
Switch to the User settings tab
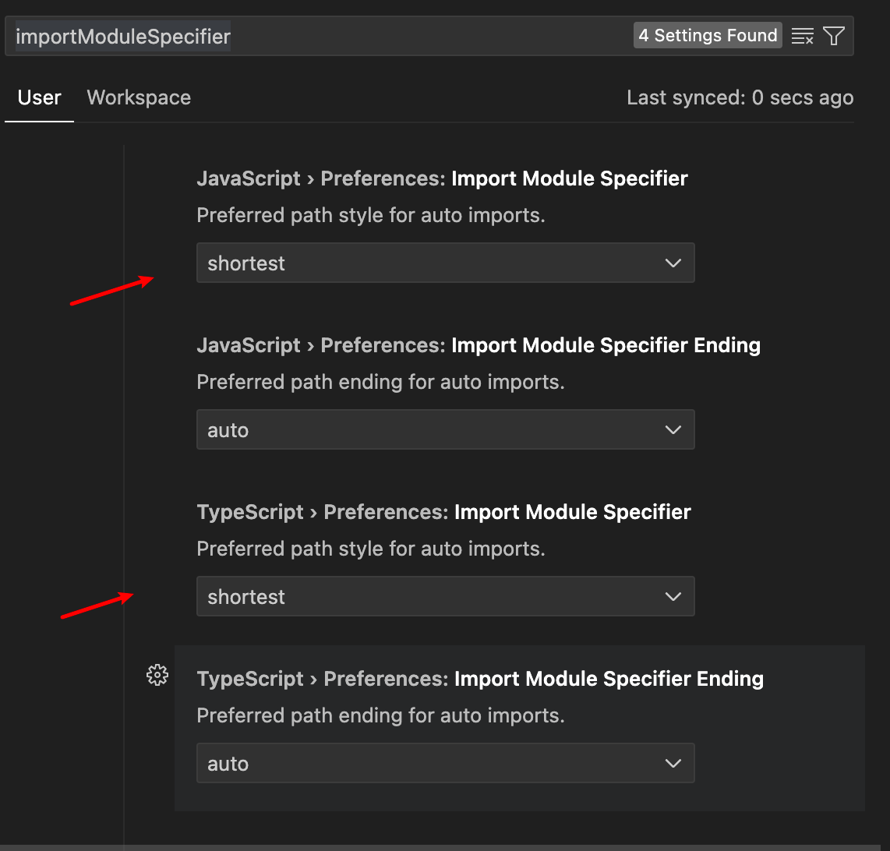point(39,97)
